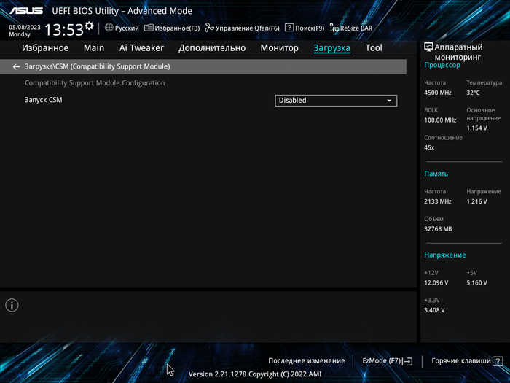The image size is (510, 383).
Task: Toggle ReSize BAR in top bar
Action: coord(351,28)
